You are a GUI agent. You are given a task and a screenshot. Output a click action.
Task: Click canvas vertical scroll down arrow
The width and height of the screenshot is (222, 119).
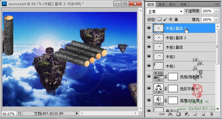[x=141, y=109]
